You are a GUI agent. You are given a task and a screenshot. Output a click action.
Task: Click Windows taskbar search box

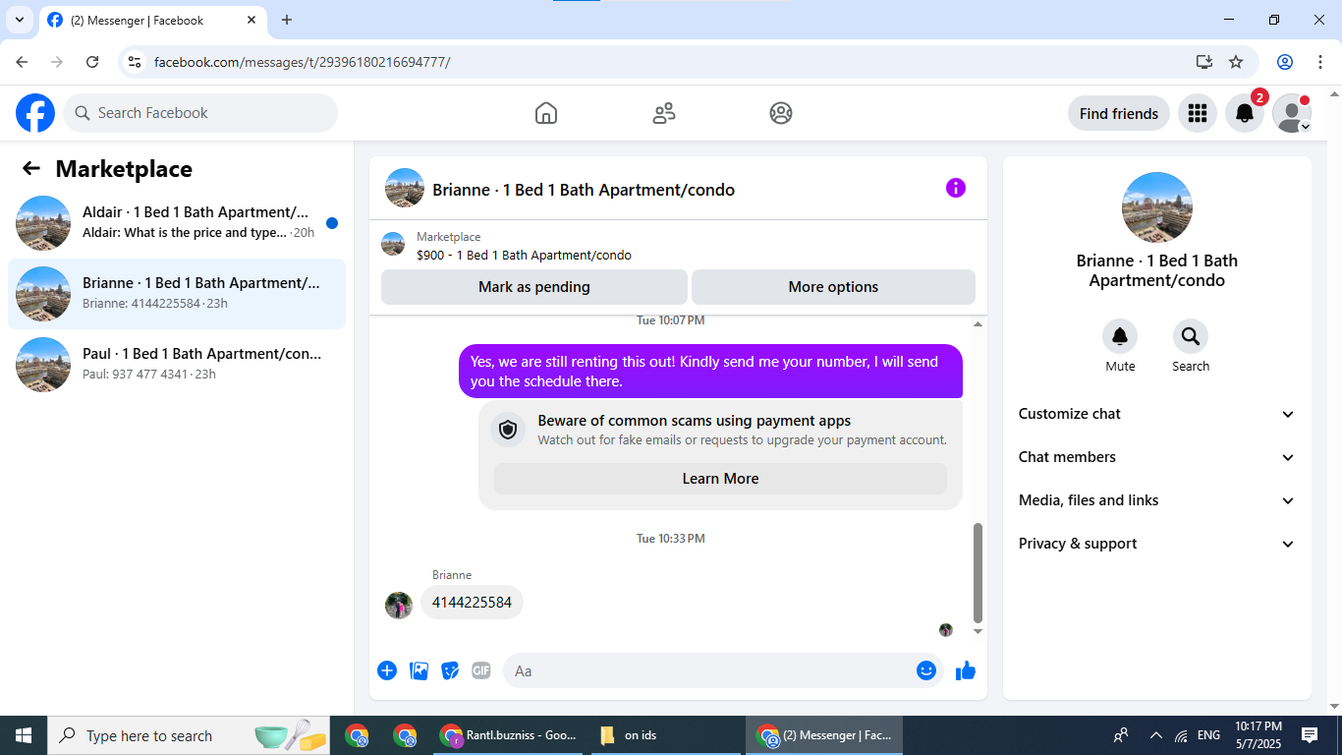[x=189, y=735]
